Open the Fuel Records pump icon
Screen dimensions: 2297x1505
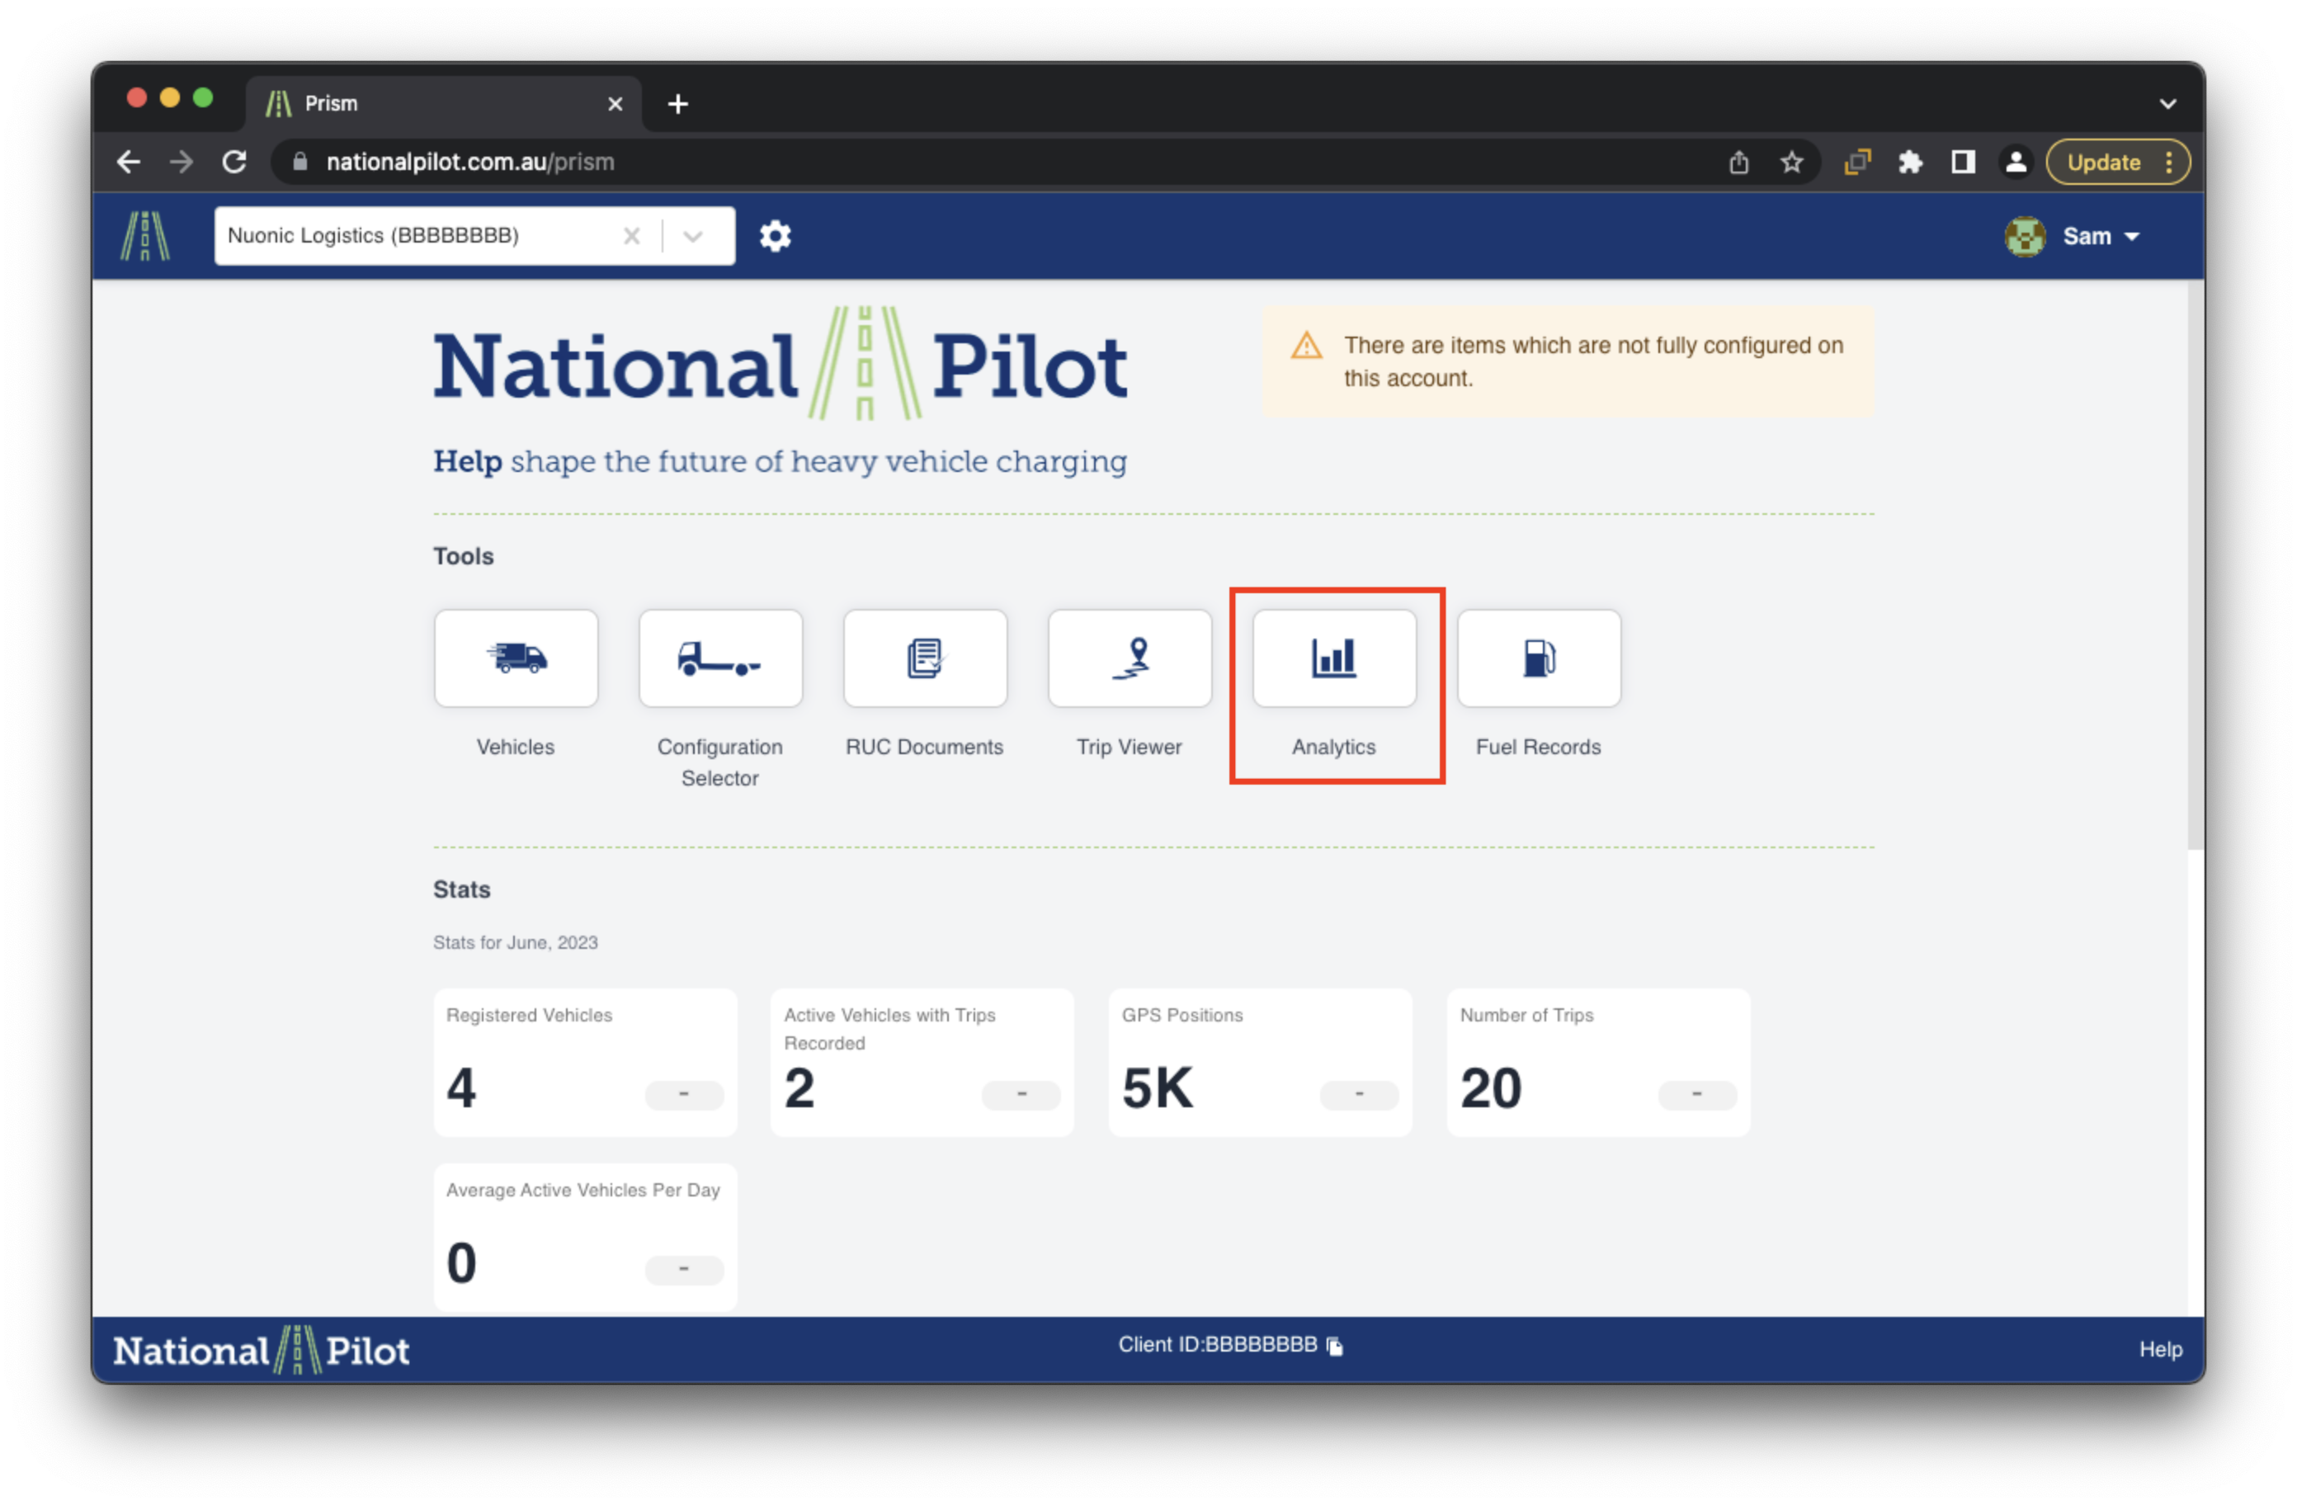[1539, 658]
